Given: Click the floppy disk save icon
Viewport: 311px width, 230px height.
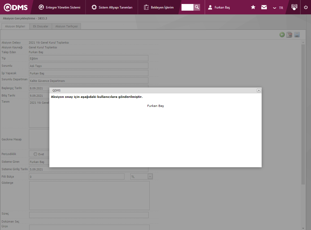Looking at the screenshot, I should [297, 35].
